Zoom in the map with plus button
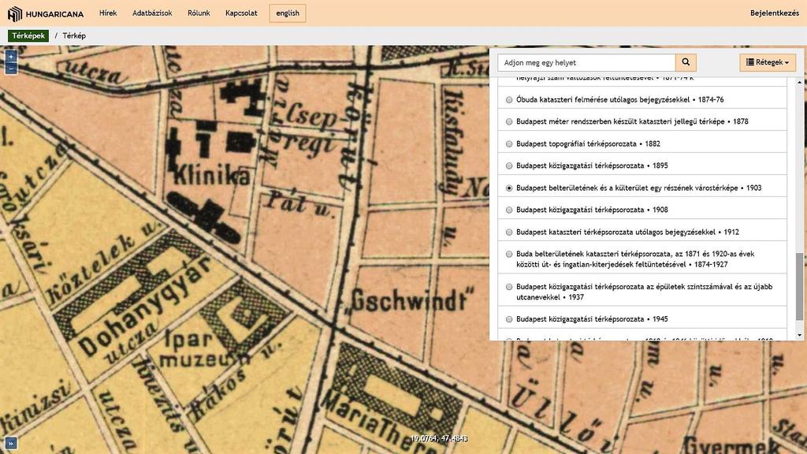This screenshot has height=454, width=807. pyautogui.click(x=11, y=56)
